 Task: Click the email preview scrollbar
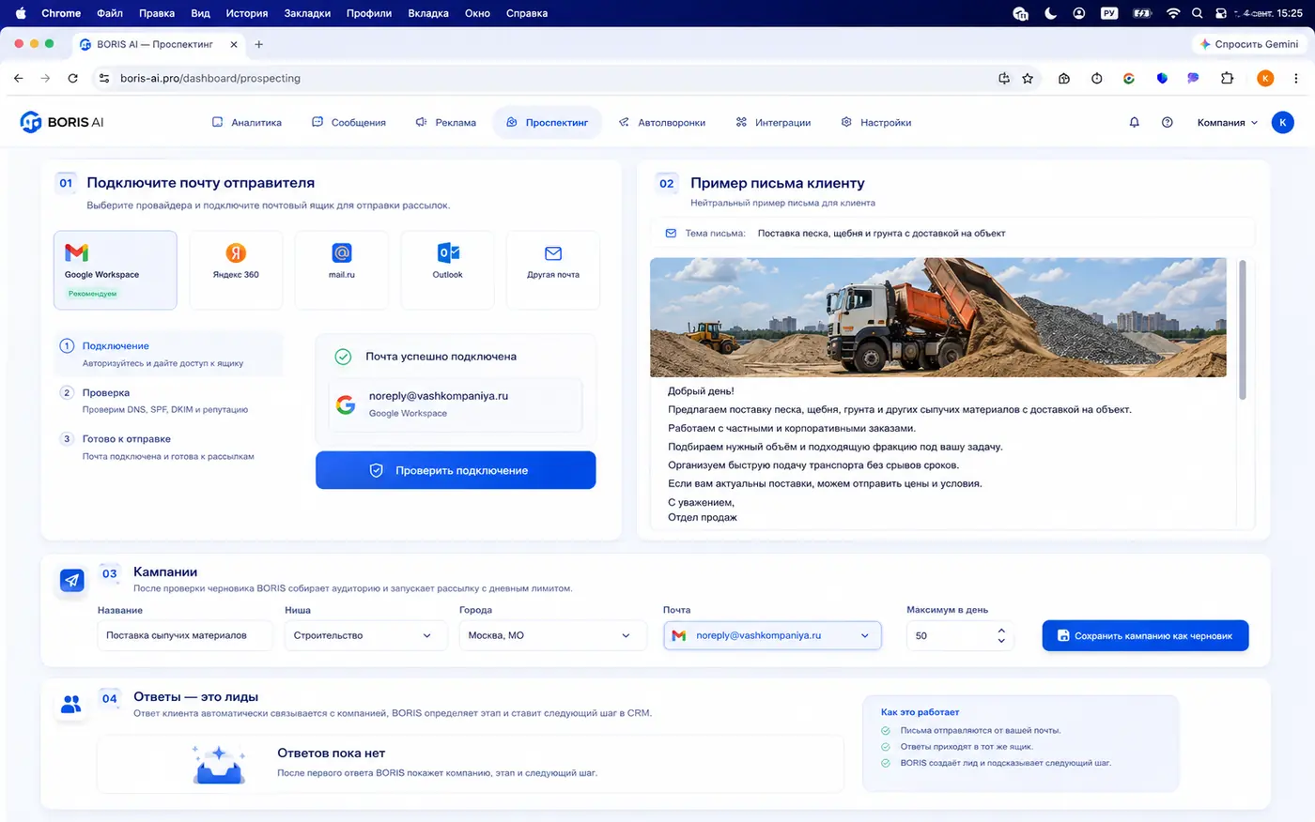[1243, 329]
